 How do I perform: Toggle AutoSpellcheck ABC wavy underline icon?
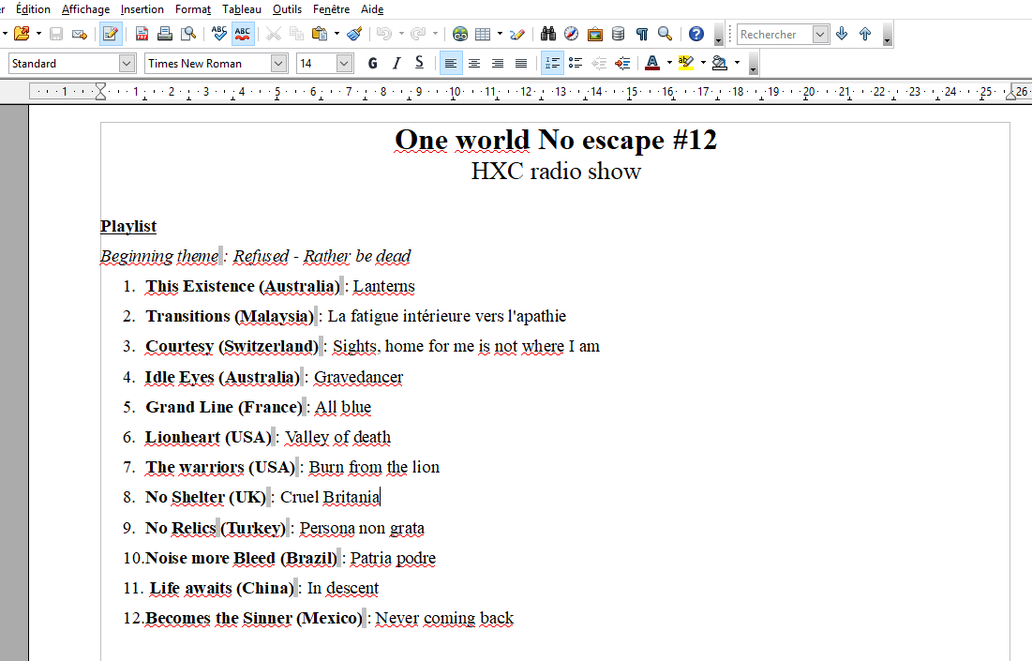243,34
